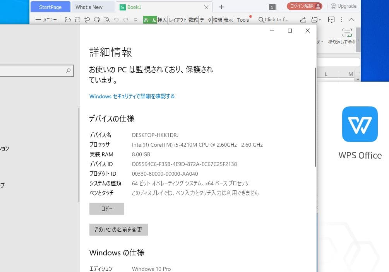Open the メニュー hamburger menu in WPS
Screen dimensions: 389x272
pyautogui.click(x=46, y=20)
